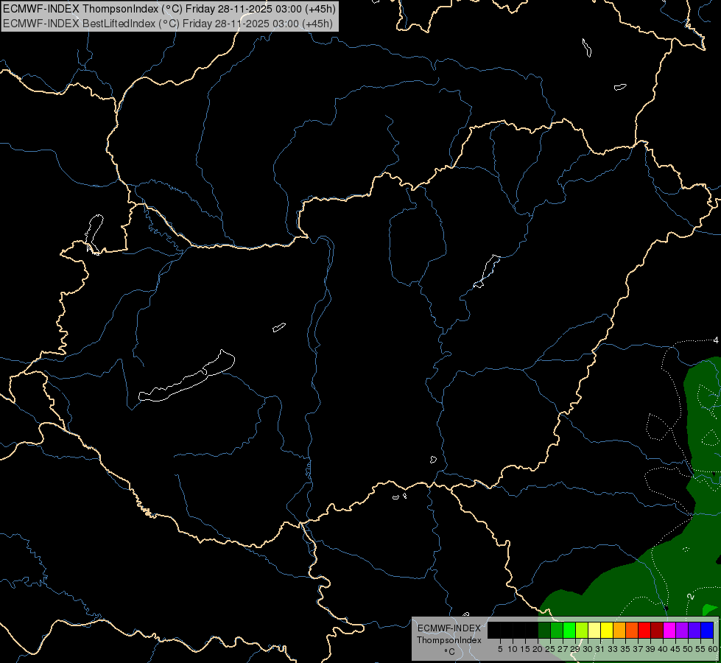Click the legend value 50
Screen dimensions: 721x663
[x=689, y=649]
